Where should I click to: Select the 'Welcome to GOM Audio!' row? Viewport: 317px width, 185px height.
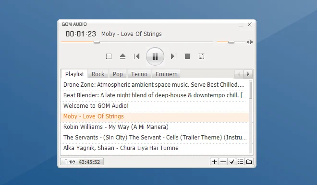(x=155, y=106)
